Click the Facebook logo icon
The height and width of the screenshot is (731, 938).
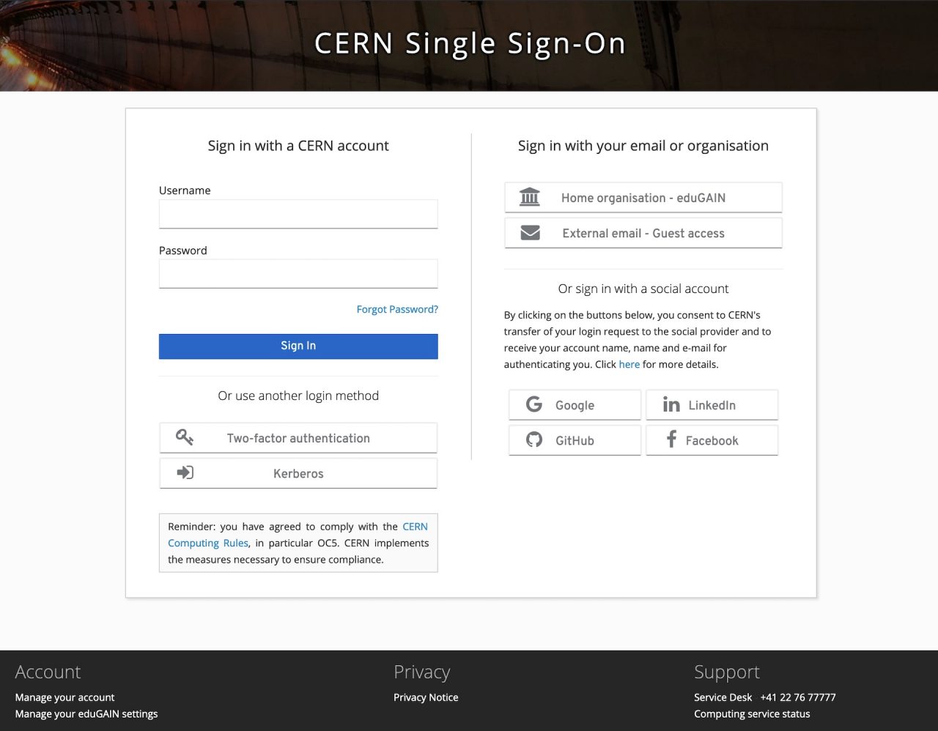pos(671,439)
